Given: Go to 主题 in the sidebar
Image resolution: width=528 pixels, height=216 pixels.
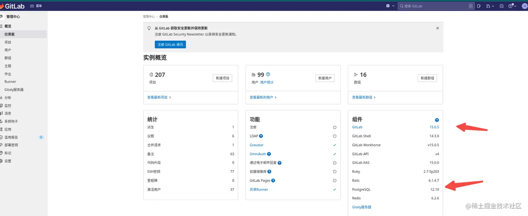Looking at the screenshot, I should [8, 66].
